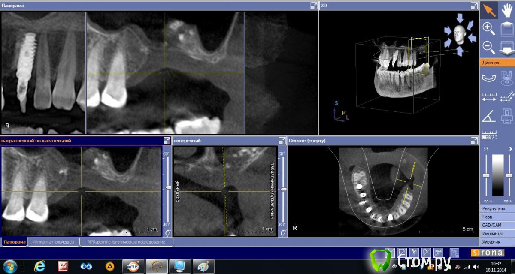Select the linear distance ruler tool

489,96
